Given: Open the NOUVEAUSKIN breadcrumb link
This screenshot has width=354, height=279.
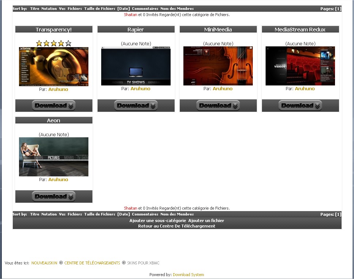Looking at the screenshot, I should tap(44, 263).
